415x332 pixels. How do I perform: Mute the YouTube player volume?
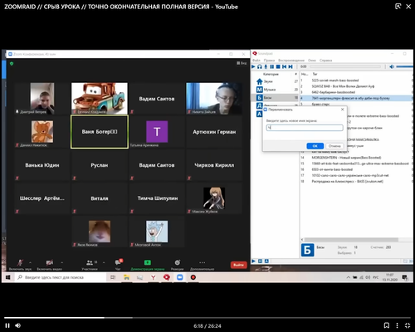click(18, 325)
